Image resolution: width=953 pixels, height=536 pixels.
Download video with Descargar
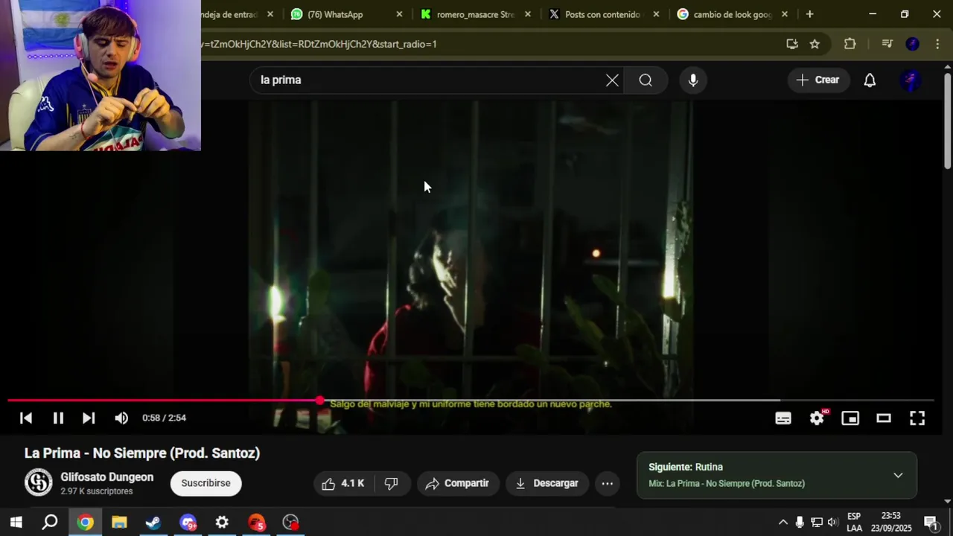click(x=547, y=484)
